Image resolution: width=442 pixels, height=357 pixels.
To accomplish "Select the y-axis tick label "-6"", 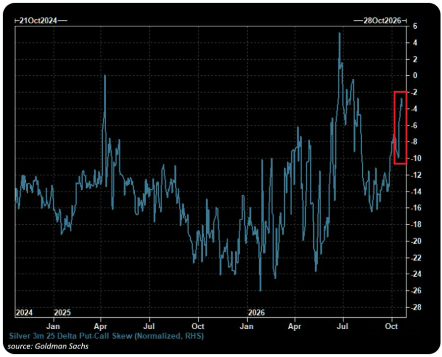I will pos(414,125).
